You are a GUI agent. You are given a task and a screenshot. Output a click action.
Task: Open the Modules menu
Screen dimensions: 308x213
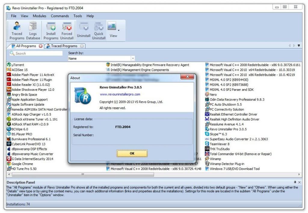pyautogui.click(x=39, y=16)
